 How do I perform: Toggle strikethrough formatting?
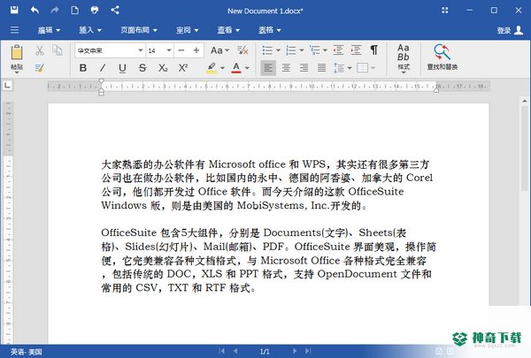[142, 68]
